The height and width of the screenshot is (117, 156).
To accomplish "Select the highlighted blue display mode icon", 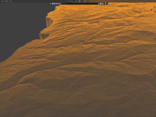I will (53, 4).
